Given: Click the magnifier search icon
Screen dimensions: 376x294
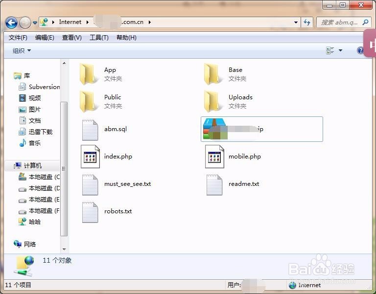Looking at the screenshot, I should (365, 23).
